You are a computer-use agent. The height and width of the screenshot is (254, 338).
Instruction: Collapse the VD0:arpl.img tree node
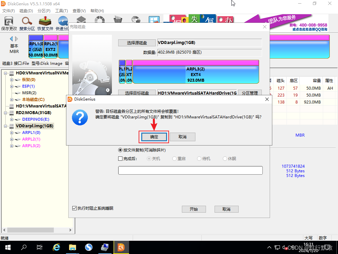[5, 126]
